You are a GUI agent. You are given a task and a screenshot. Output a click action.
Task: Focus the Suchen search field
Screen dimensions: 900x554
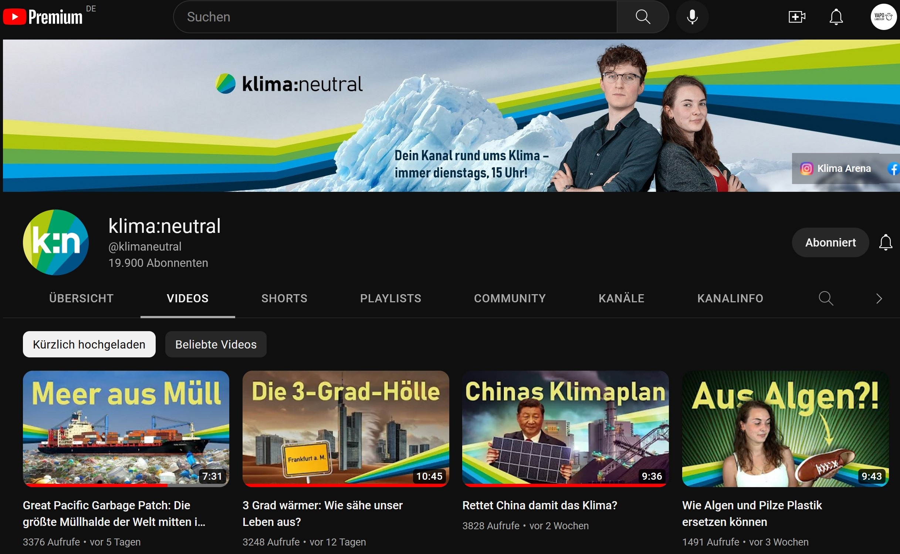(x=395, y=17)
